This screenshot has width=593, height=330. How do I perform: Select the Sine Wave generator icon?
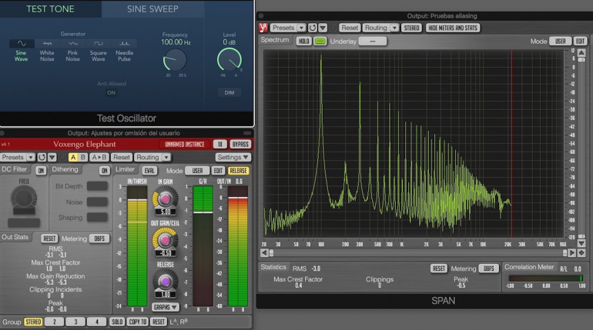point(22,43)
